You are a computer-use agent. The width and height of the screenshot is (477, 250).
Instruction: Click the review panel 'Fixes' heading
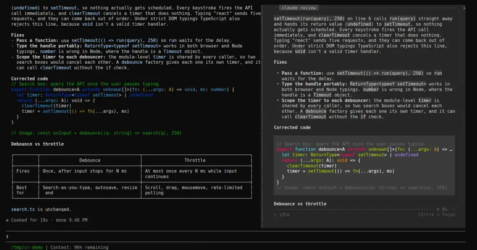point(280,62)
